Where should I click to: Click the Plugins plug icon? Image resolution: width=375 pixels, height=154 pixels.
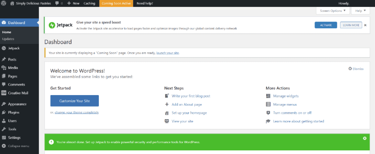coord(4,112)
